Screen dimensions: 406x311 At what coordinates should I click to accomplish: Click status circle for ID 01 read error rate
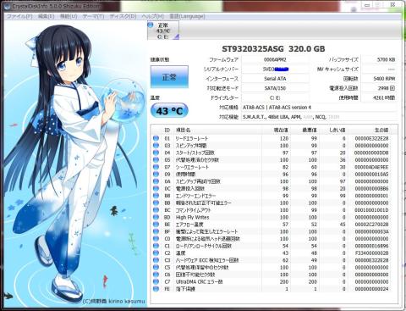click(156, 138)
